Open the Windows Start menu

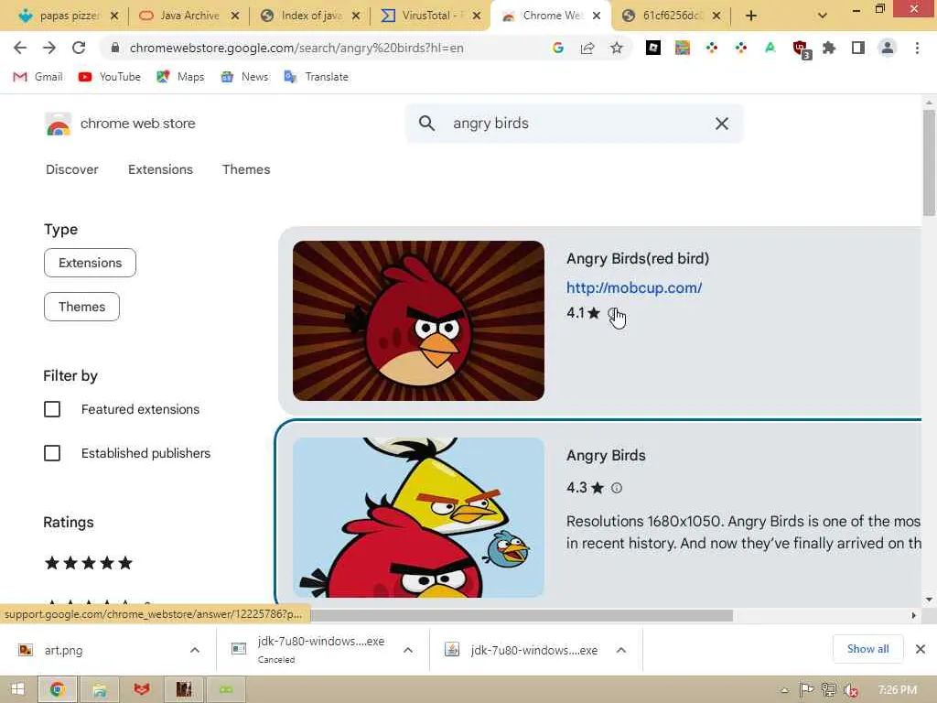click(x=17, y=689)
